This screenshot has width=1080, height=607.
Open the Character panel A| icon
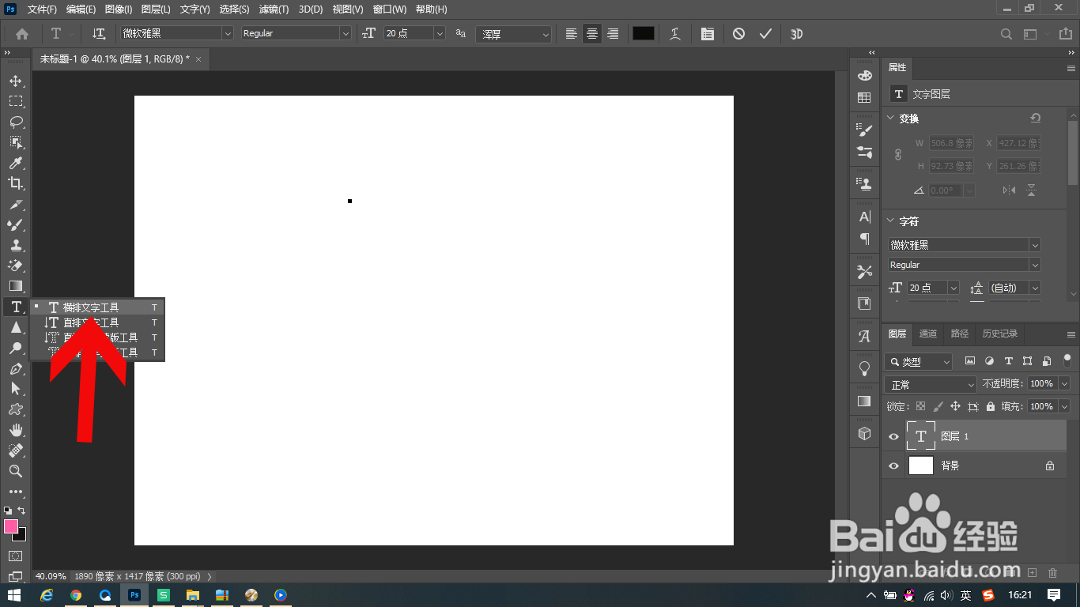pos(864,217)
